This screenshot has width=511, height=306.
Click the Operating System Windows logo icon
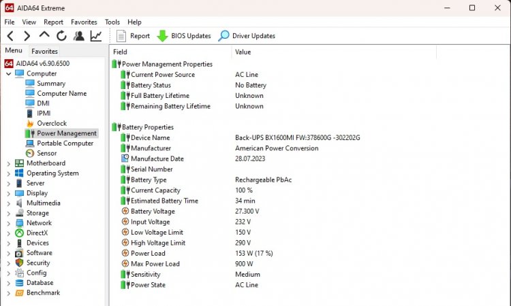(x=19, y=173)
